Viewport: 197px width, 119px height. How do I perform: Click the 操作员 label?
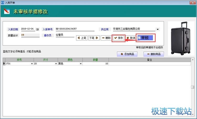tap(48, 35)
